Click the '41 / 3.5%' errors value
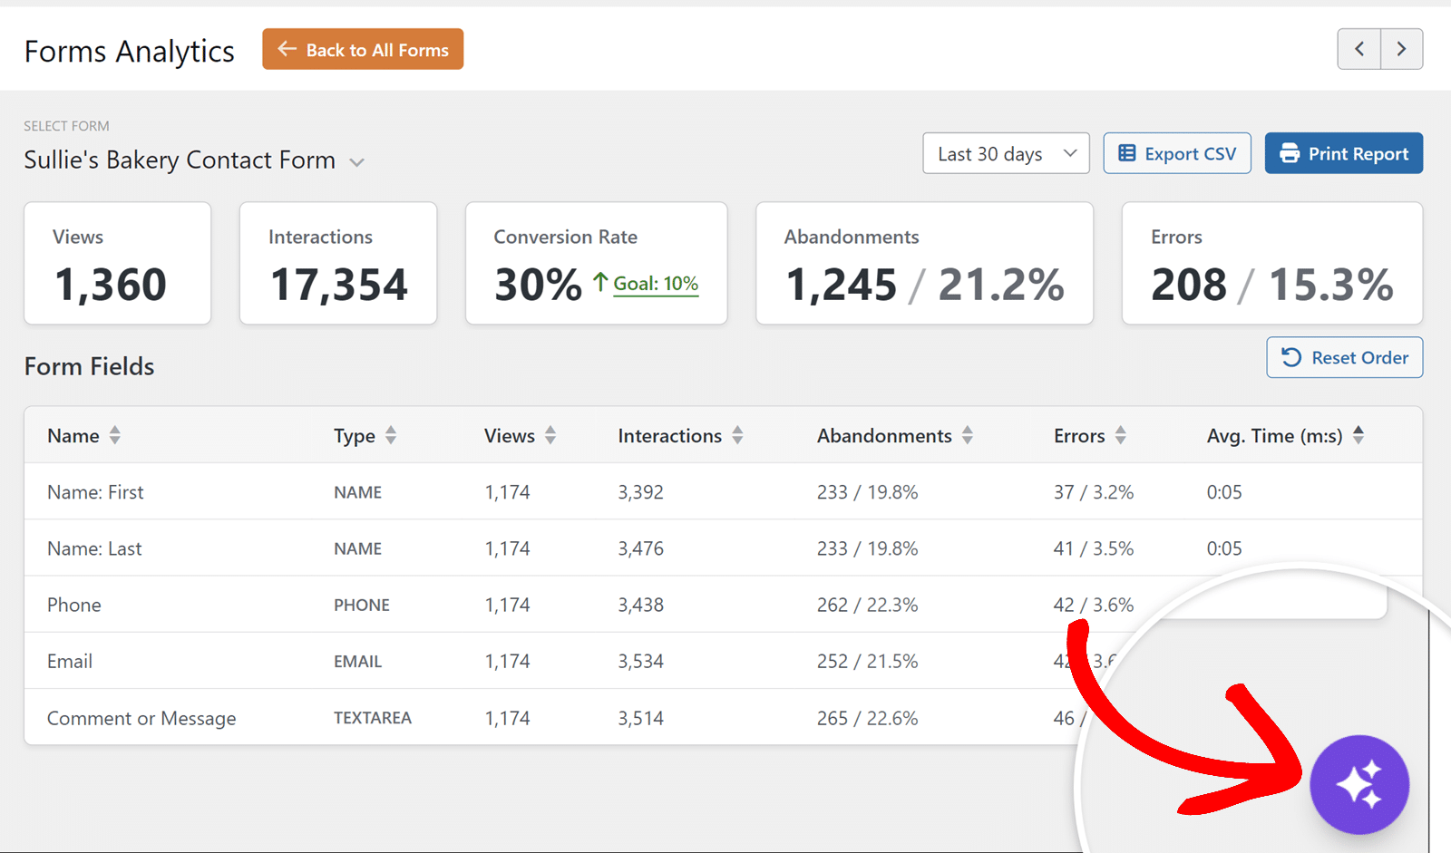 [1094, 548]
